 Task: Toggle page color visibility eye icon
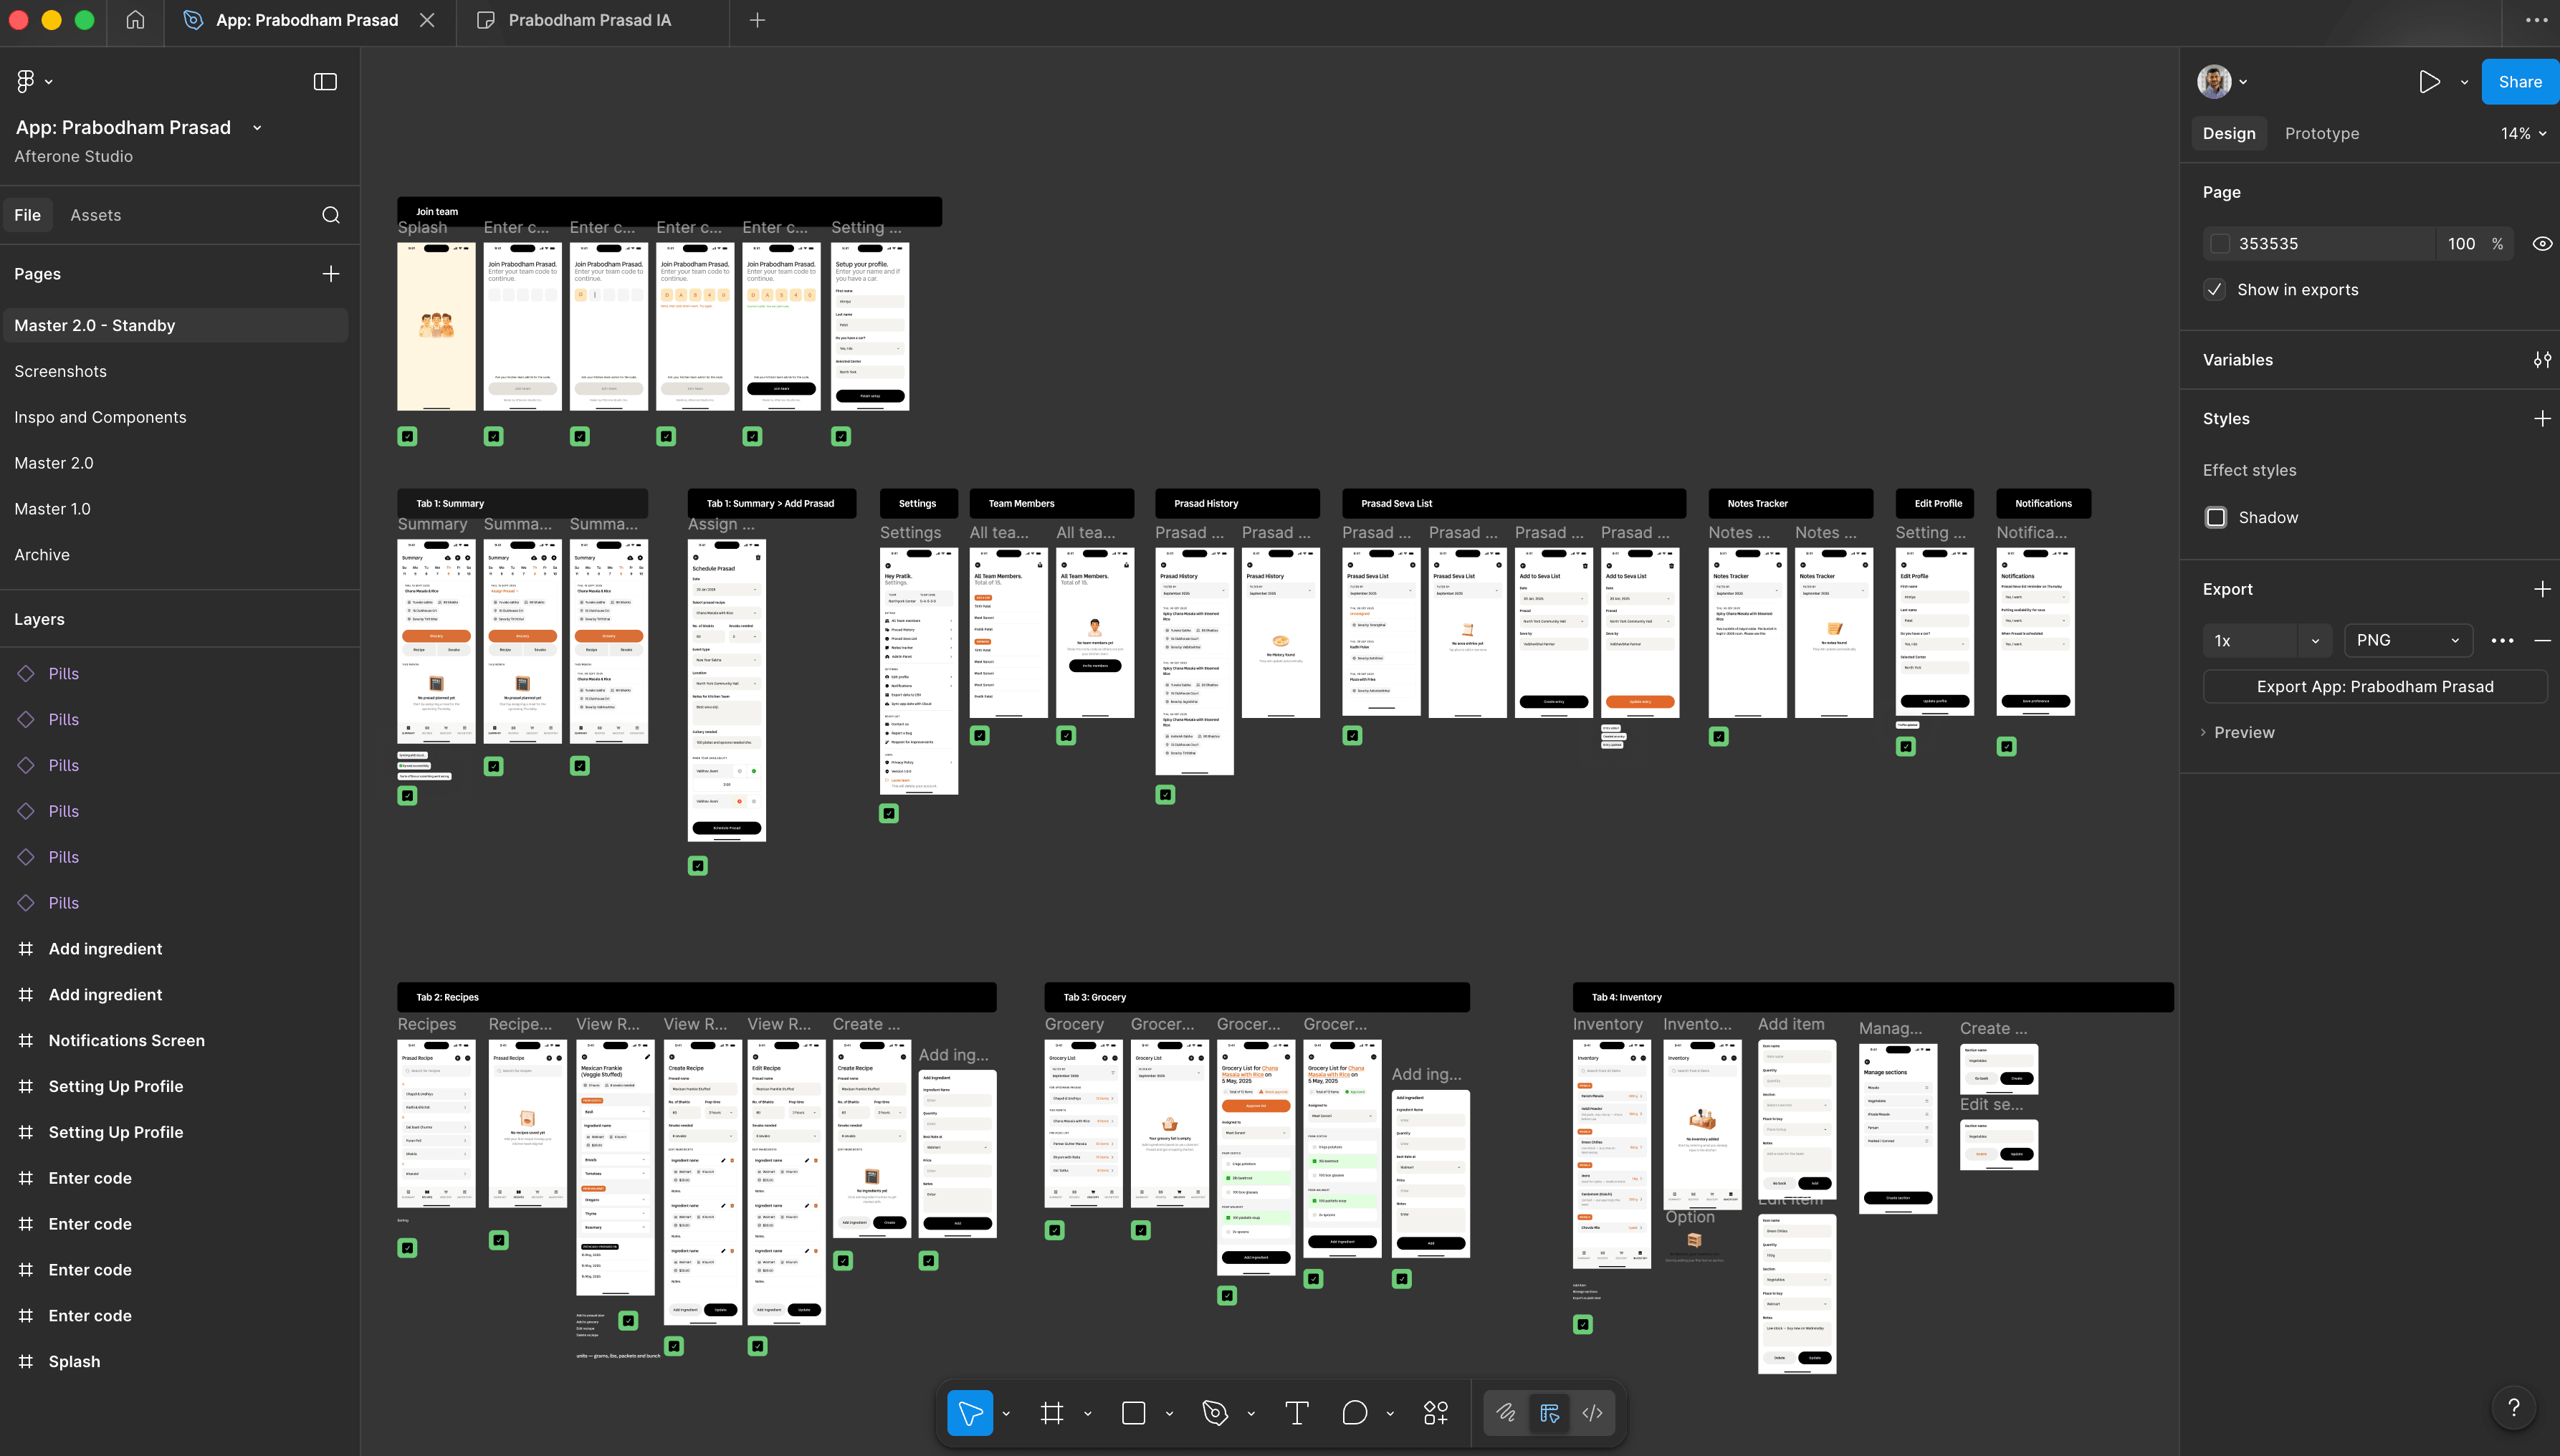(x=2542, y=243)
